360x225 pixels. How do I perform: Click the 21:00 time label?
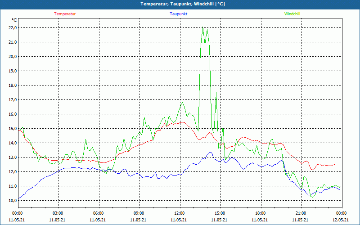click(x=301, y=213)
